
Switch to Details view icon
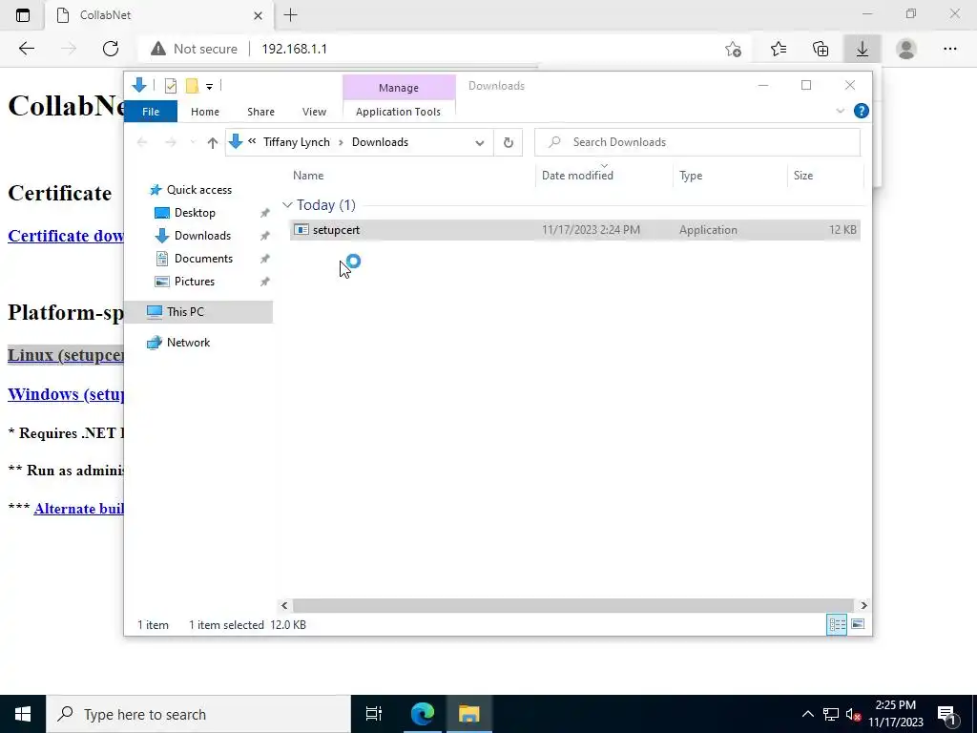point(837,624)
